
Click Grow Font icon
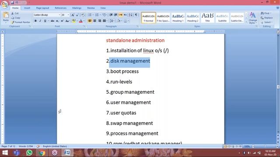pyautogui.click(x=73, y=15)
